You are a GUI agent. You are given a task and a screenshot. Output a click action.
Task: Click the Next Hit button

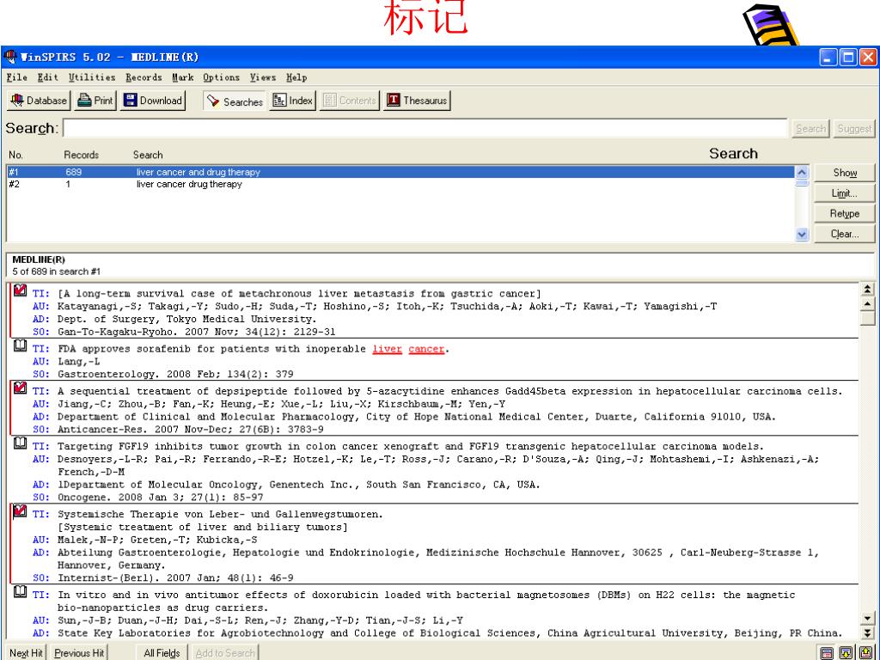(x=26, y=653)
